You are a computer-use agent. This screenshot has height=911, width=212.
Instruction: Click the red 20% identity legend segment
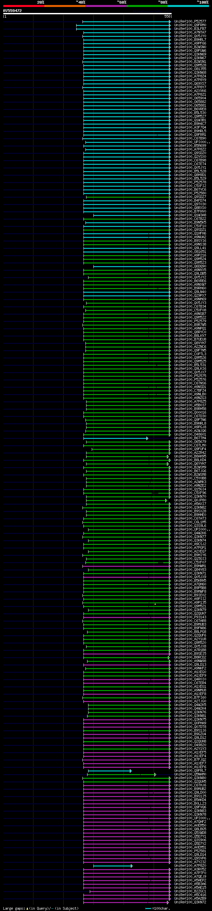click(x=24, y=6)
